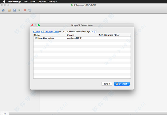Screen dimensions: 167x115
Task: Click the remove link
Action: [x=49, y=31]
